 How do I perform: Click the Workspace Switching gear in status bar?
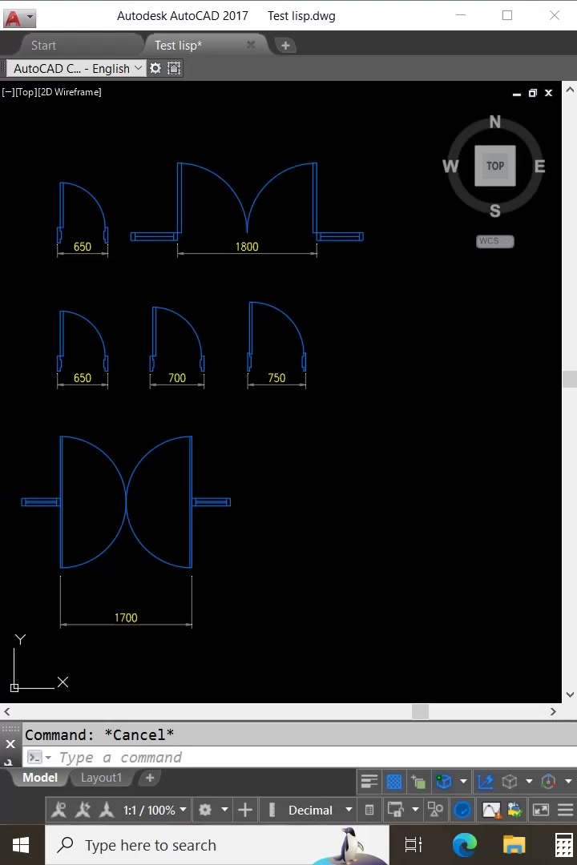point(205,810)
